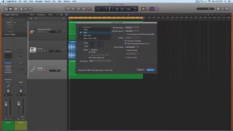Enable Use Variable Bit Rate Encoding checkbox
This screenshot has width=233, height=131.
pyautogui.click(x=126, y=34)
